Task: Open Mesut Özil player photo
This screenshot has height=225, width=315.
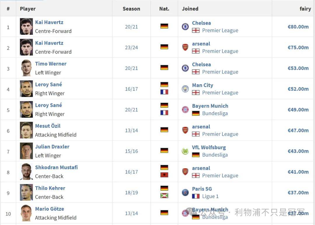Action: point(26,130)
